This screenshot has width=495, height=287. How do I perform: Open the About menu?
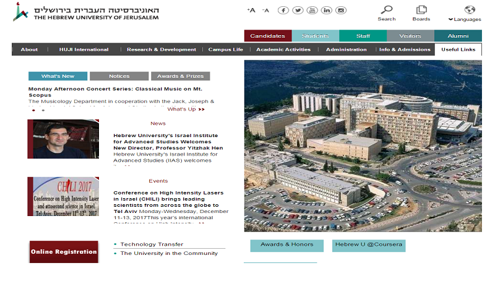[29, 49]
